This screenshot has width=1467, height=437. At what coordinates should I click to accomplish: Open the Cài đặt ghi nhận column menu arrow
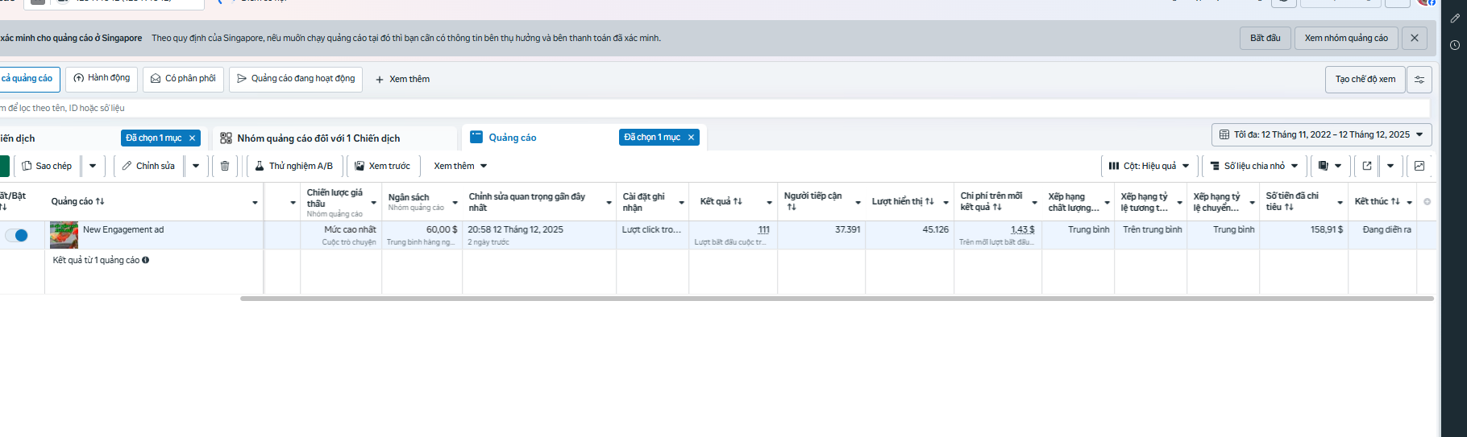(x=681, y=203)
